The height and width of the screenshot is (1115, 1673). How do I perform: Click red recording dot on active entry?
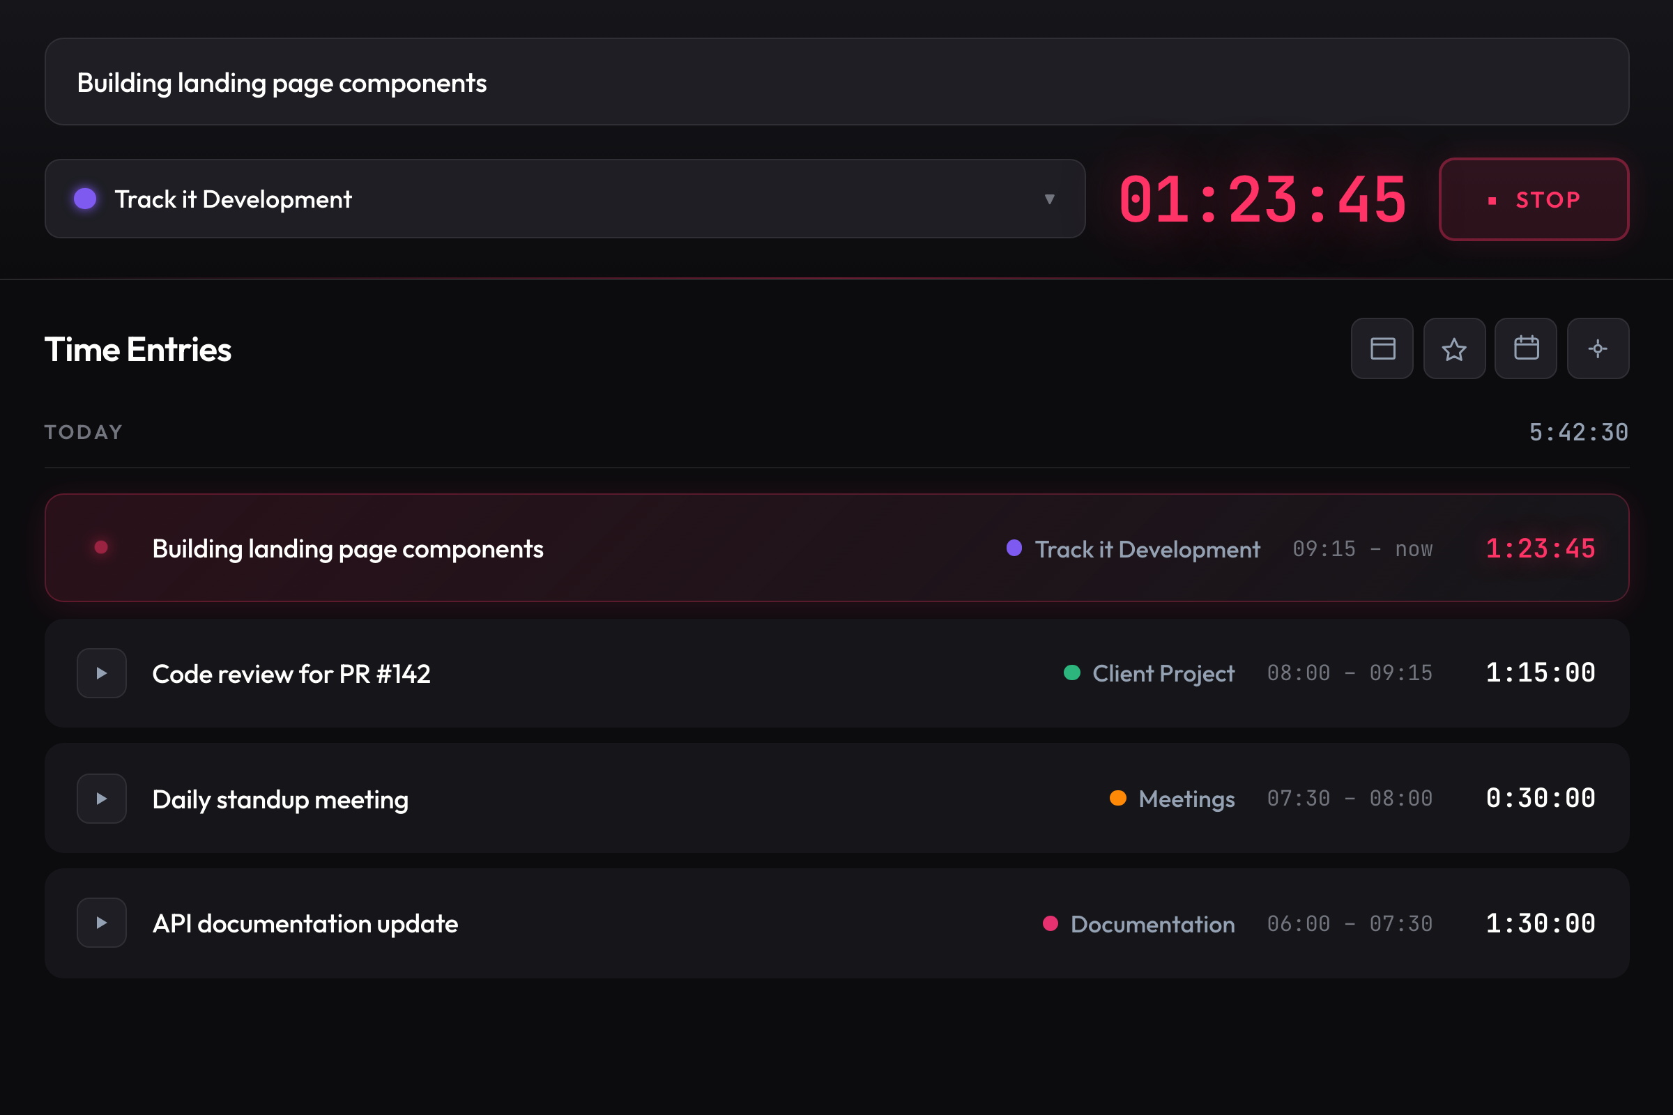[x=101, y=548]
